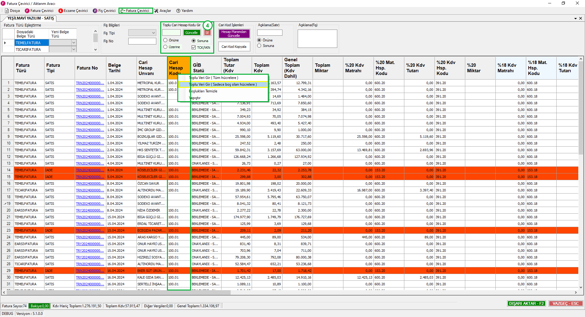585x317 pixels.
Task: Open the TEMELFATURA new document type dropdown
Action: click(x=73, y=43)
